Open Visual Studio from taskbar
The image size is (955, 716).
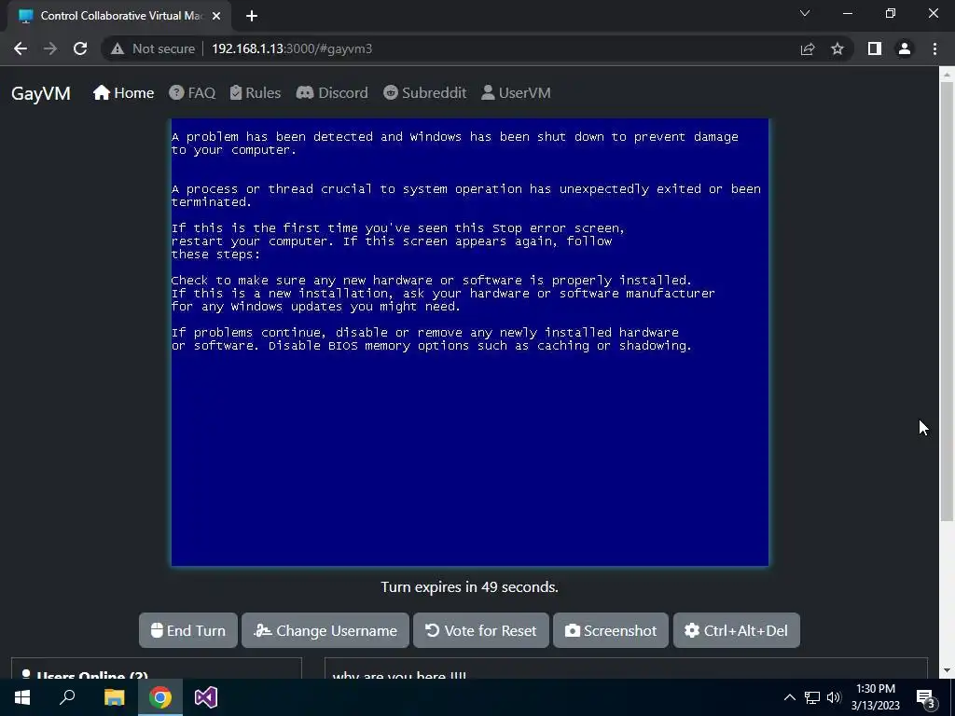pos(206,697)
